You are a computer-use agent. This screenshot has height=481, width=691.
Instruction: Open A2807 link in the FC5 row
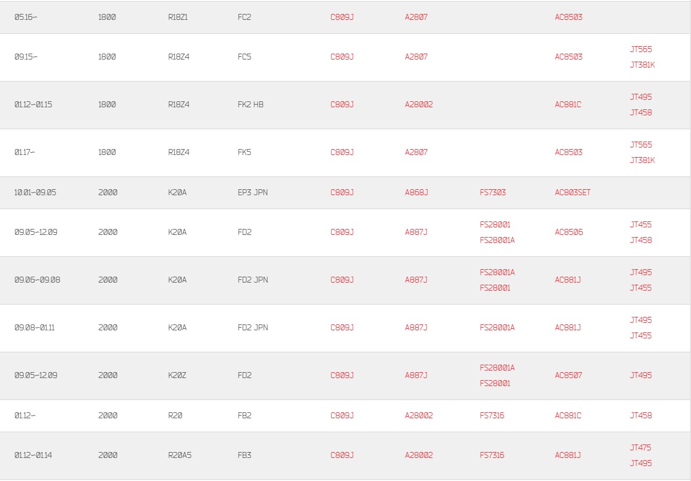416,57
